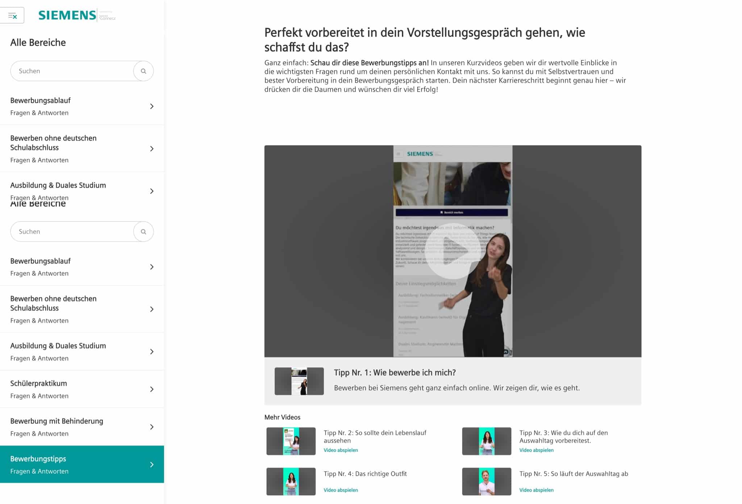742x504 pixels.
Task: Click Tipp Nr. 1 small video thumbnail
Action: coord(299,381)
